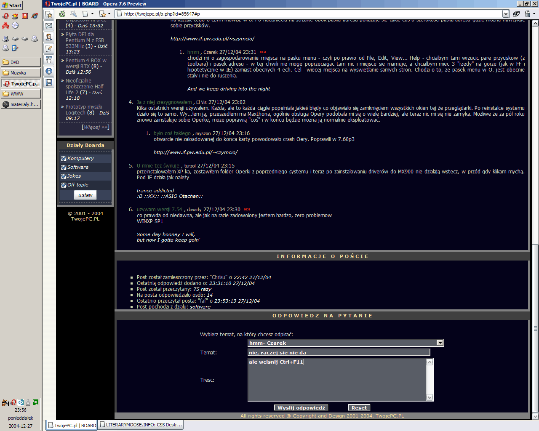The height and width of the screenshot is (431, 539).
Task: Open the Contacts panel icon
Action: pyautogui.click(x=49, y=37)
